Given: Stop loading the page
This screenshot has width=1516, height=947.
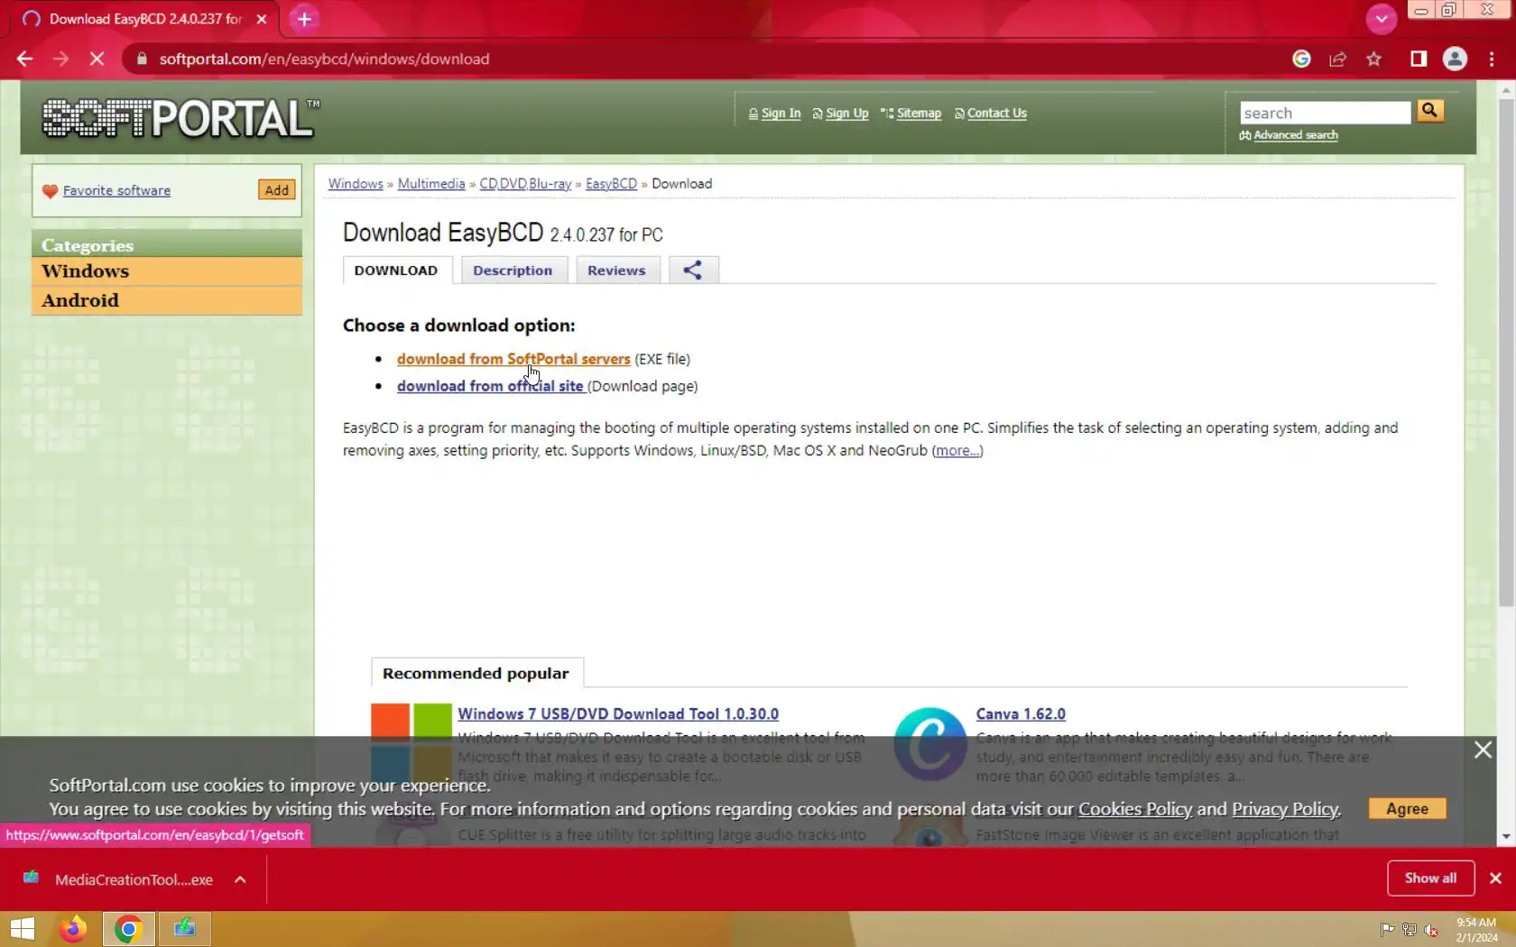Looking at the screenshot, I should (x=97, y=59).
